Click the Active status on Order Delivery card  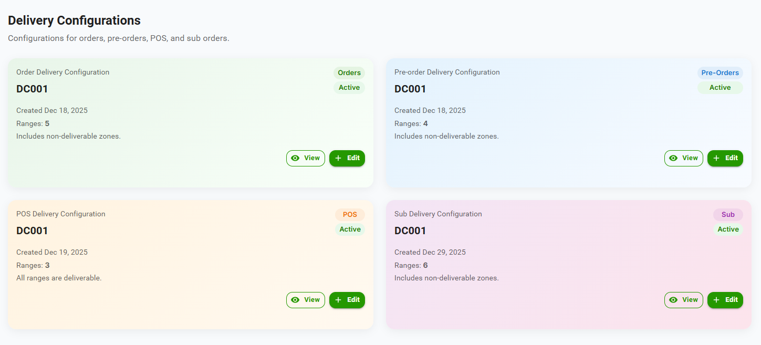(x=349, y=88)
